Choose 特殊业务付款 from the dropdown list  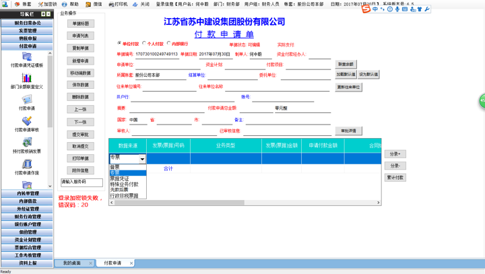pos(128,184)
